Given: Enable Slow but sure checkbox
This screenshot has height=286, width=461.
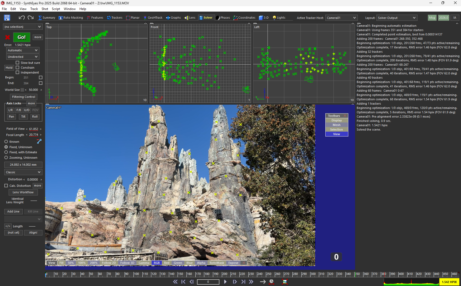Looking at the screenshot, I should pyautogui.click(x=18, y=63).
